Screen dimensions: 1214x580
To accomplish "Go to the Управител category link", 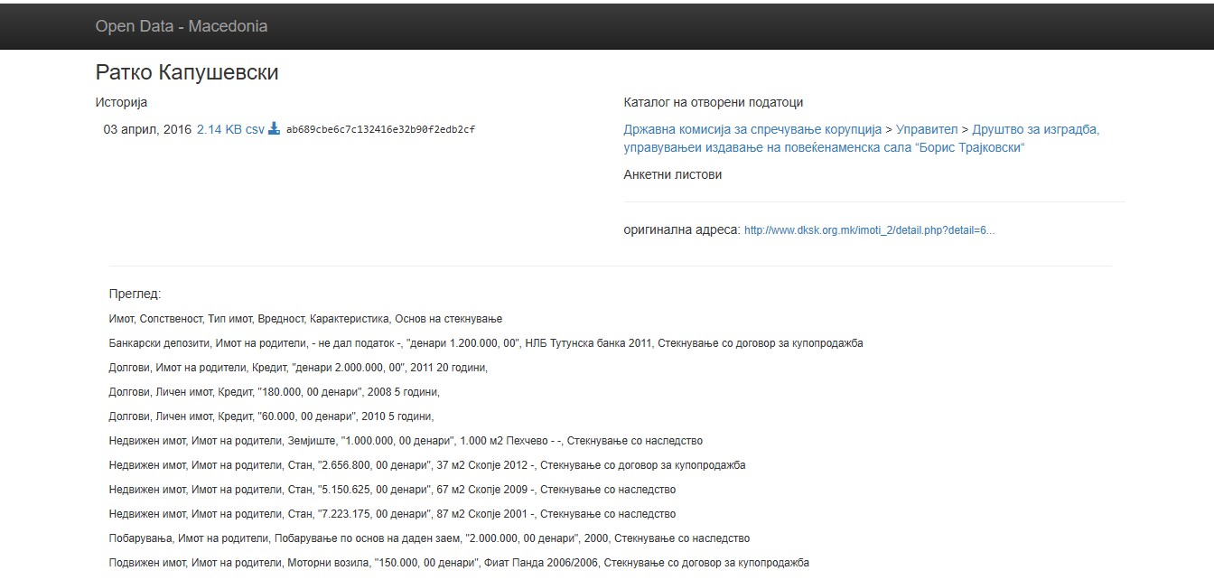I will pyautogui.click(x=927, y=129).
